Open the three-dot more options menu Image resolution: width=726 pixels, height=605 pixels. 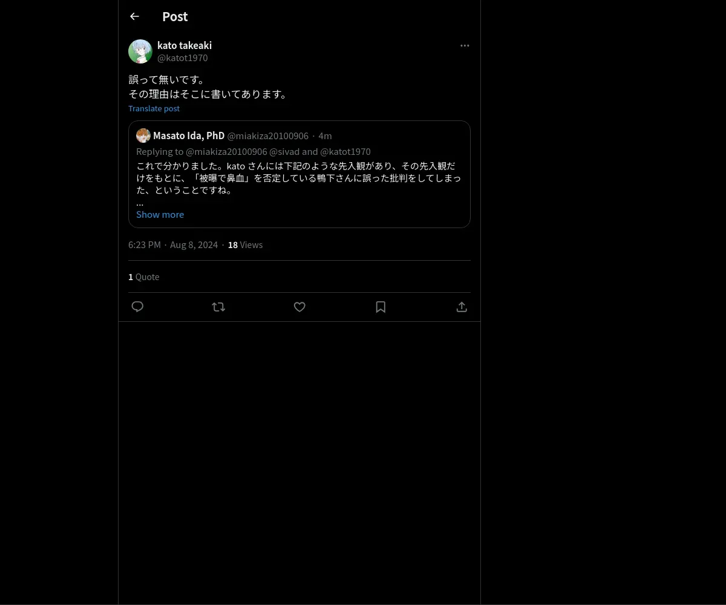[x=465, y=45]
